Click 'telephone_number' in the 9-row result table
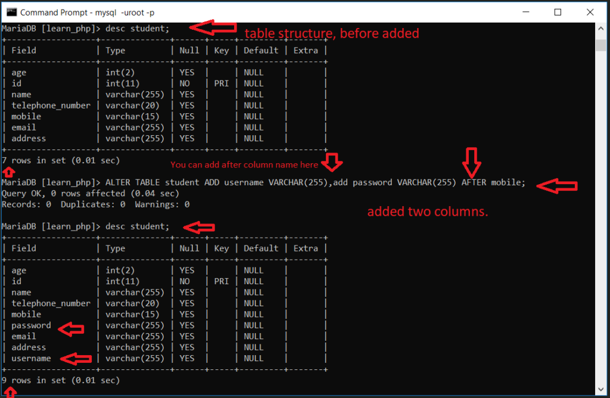Image resolution: width=610 pixels, height=398 pixels. click(x=51, y=303)
